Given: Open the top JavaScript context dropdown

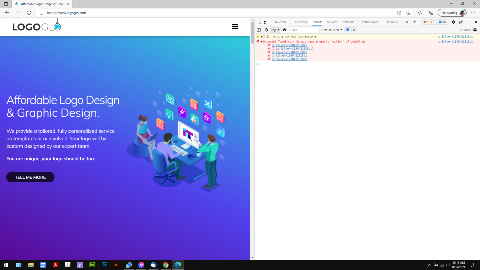Looking at the screenshot, I should tap(275, 30).
